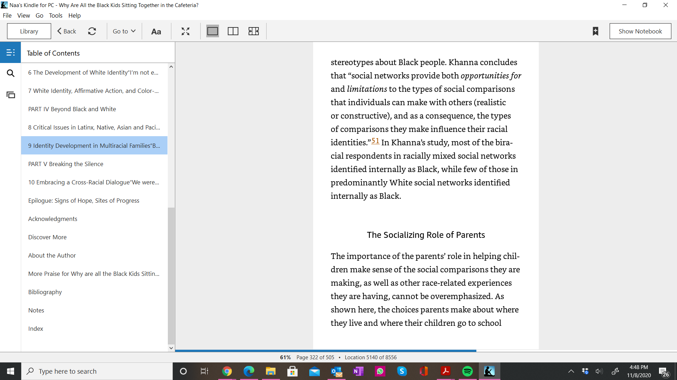Viewport: 677px width, 380px height.
Task: Click the table of contents scrollbar thumb
Action: (171, 276)
